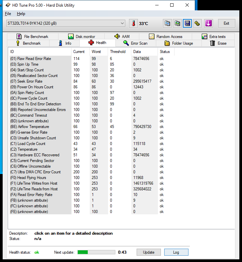Viewport: 242px width, 262px height.
Task: Select the Read Error Retry Rate row
Action: coord(92,195)
